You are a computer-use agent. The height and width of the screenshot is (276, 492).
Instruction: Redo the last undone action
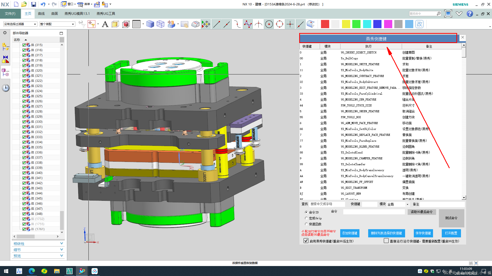(x=54, y=4)
